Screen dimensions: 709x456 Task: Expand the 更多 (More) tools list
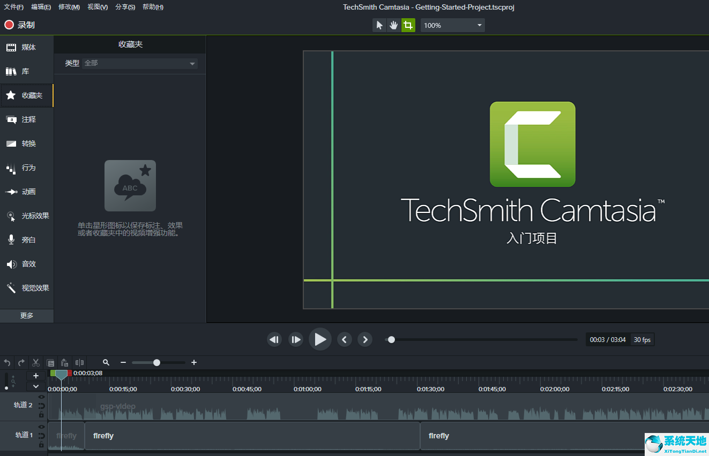[x=27, y=316]
